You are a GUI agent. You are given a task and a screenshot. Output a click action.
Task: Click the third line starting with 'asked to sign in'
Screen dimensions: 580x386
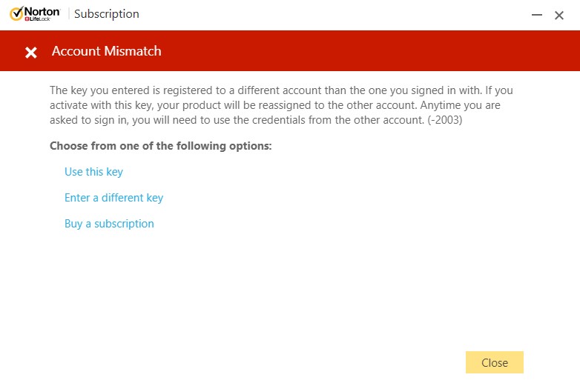click(x=256, y=120)
